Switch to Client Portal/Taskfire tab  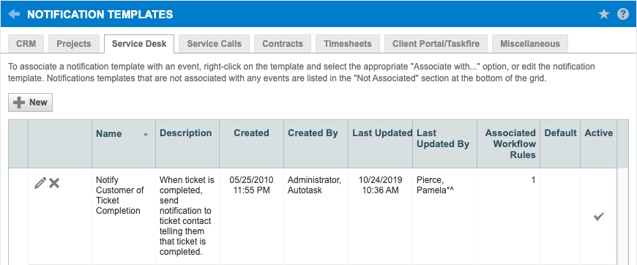coord(436,44)
